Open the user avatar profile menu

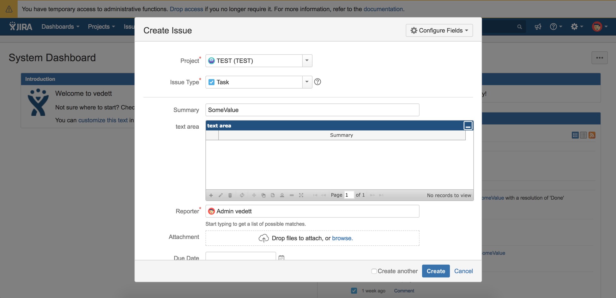(600, 27)
